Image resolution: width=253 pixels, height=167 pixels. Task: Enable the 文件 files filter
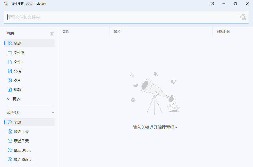click(x=17, y=62)
